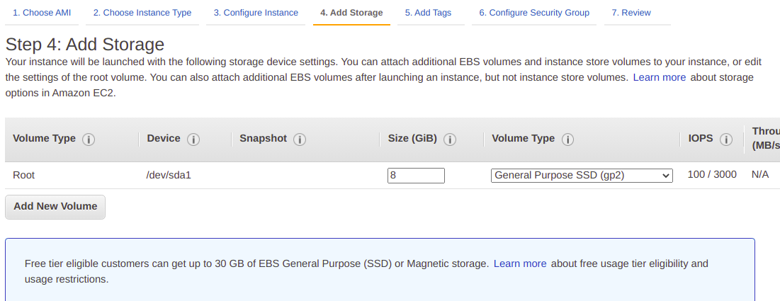780x301 pixels.
Task: Click the root volume size input field
Action: coord(416,175)
